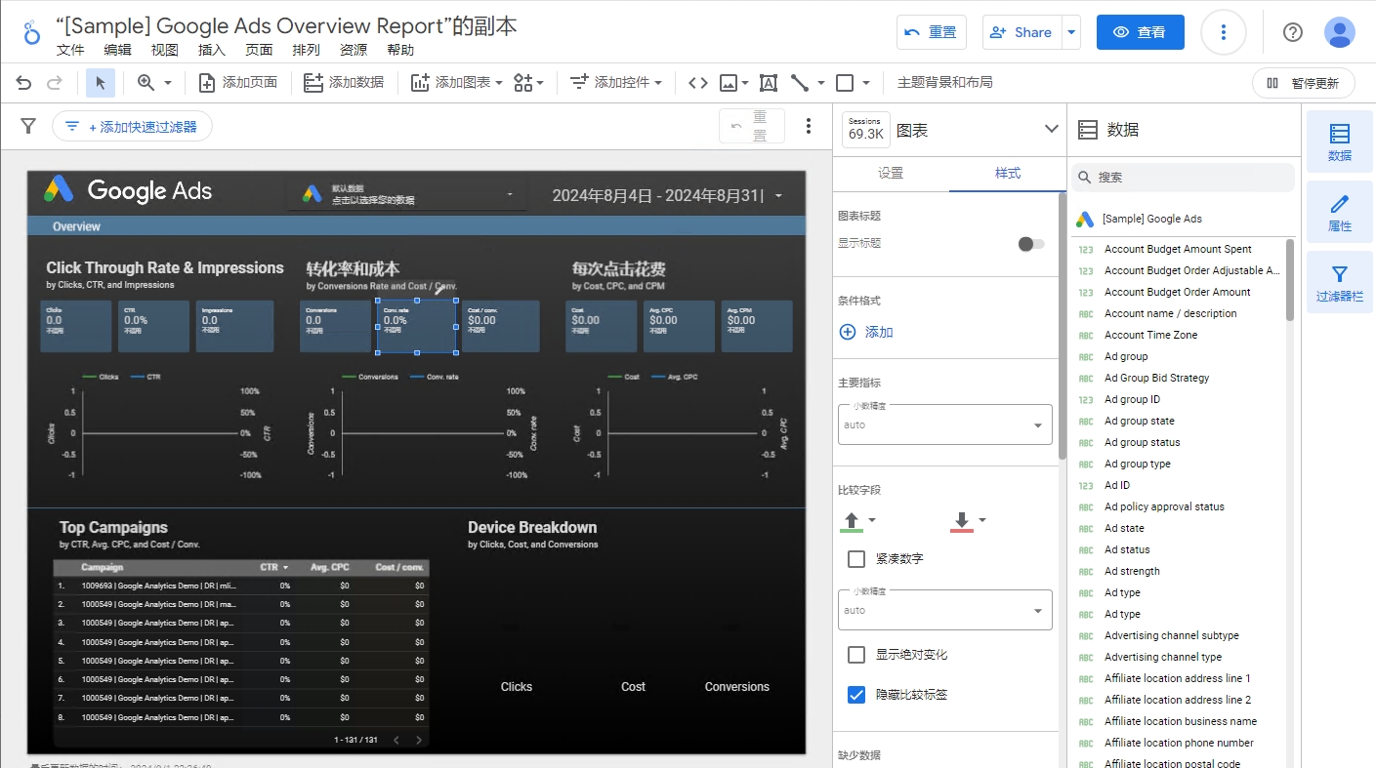Open the three-dot menu above the canvas
The width and height of the screenshot is (1376, 768).
(808, 126)
